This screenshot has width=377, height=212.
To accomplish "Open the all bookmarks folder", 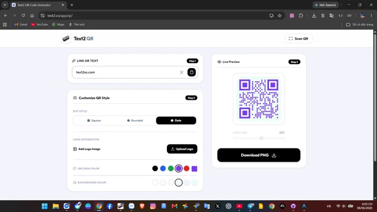I will click(x=359, y=24).
